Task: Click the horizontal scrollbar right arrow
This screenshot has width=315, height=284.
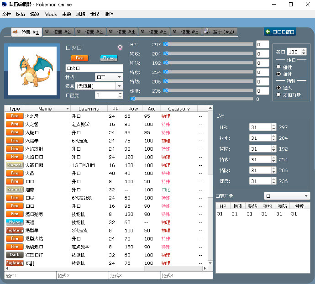Action: [x=205, y=268]
